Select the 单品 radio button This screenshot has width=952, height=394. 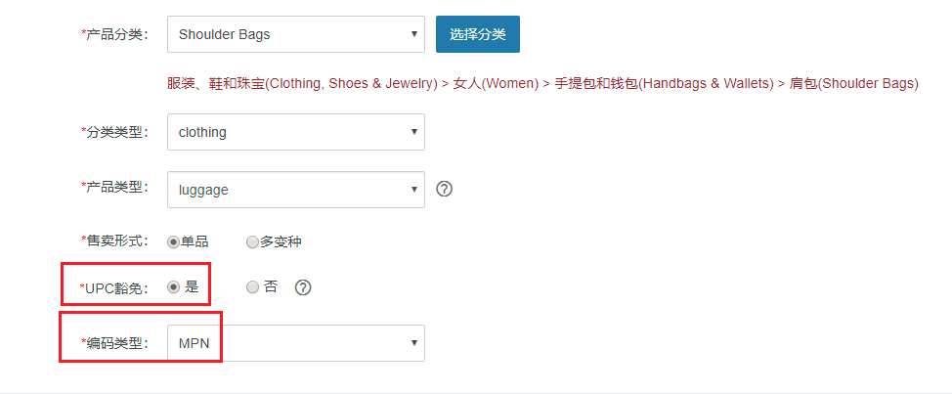[x=173, y=242]
